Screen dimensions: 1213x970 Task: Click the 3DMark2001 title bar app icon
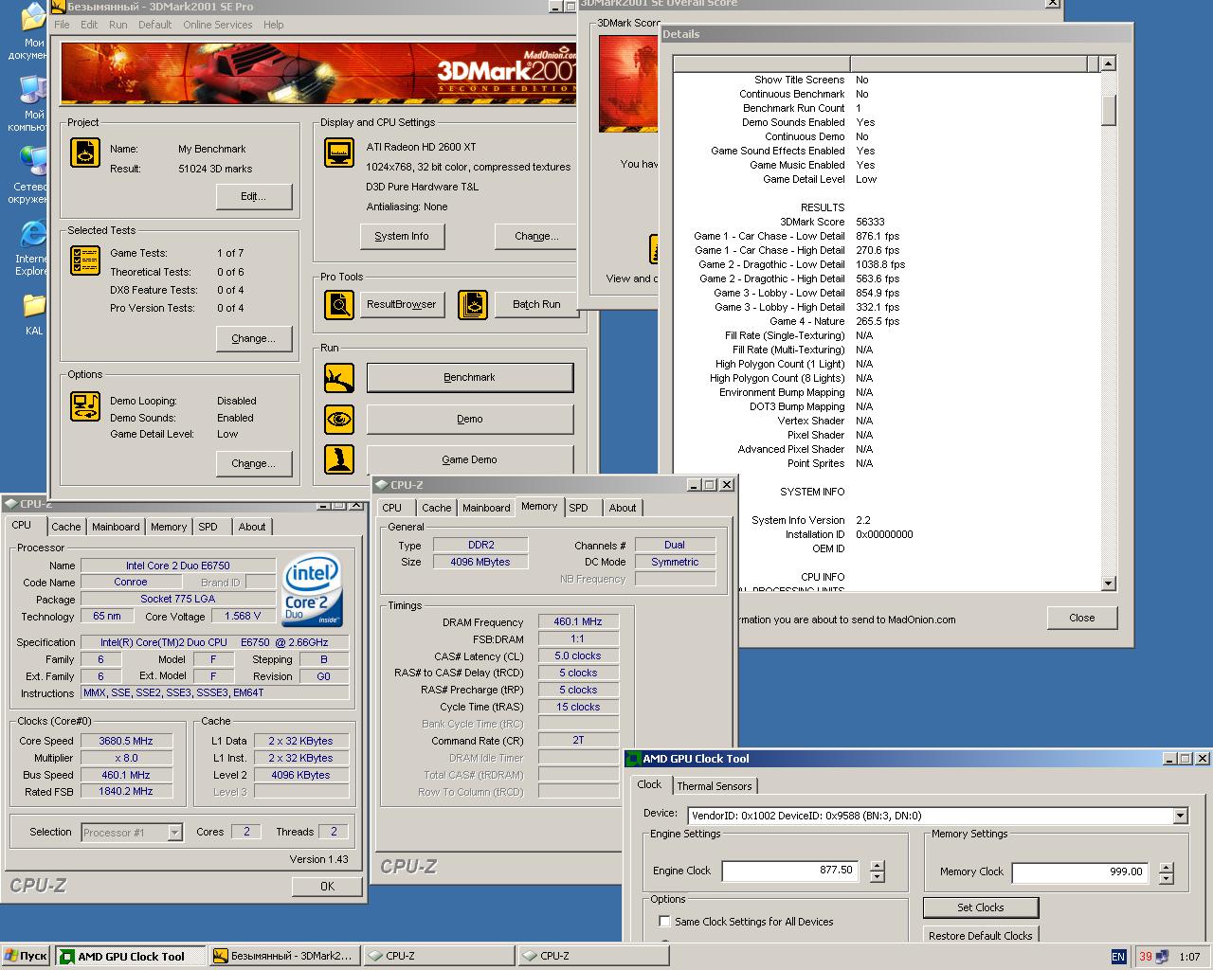click(59, 7)
